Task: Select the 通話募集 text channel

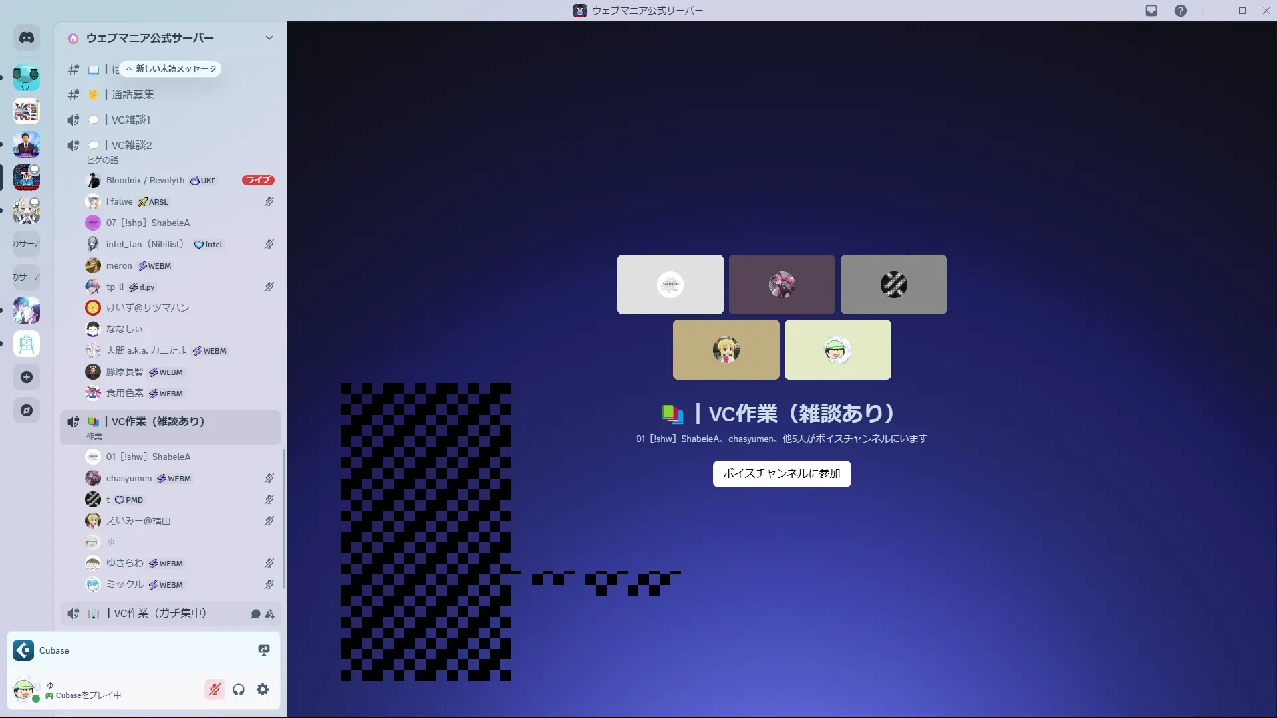Action: pyautogui.click(x=133, y=94)
